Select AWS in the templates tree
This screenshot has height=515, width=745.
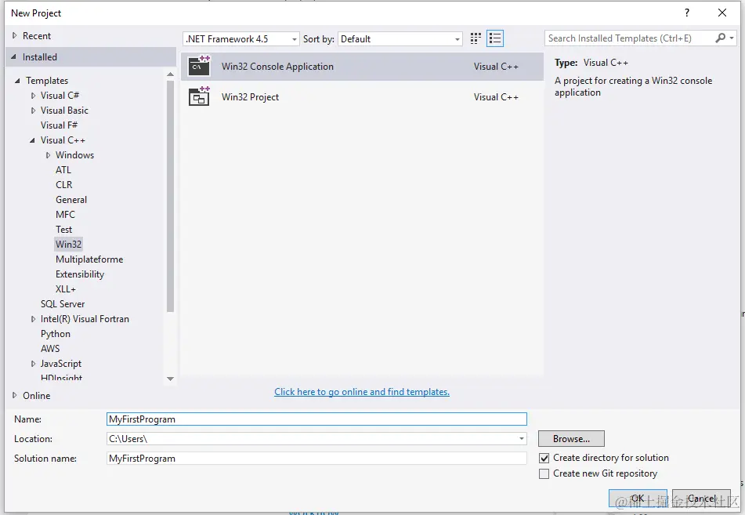pyautogui.click(x=50, y=349)
